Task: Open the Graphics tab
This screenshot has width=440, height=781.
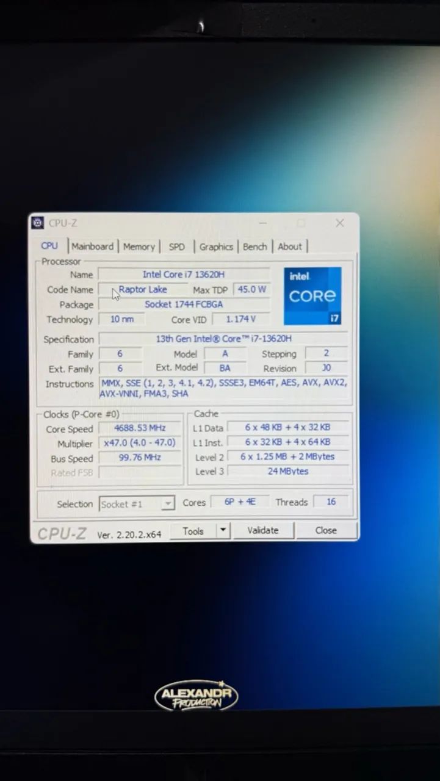Action: pos(216,247)
